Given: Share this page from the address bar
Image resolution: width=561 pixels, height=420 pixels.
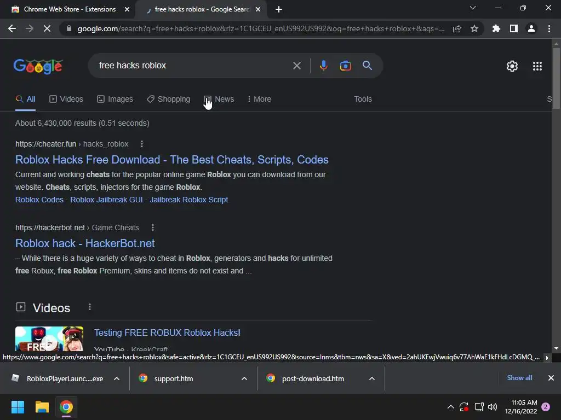Looking at the screenshot, I should coord(456,28).
